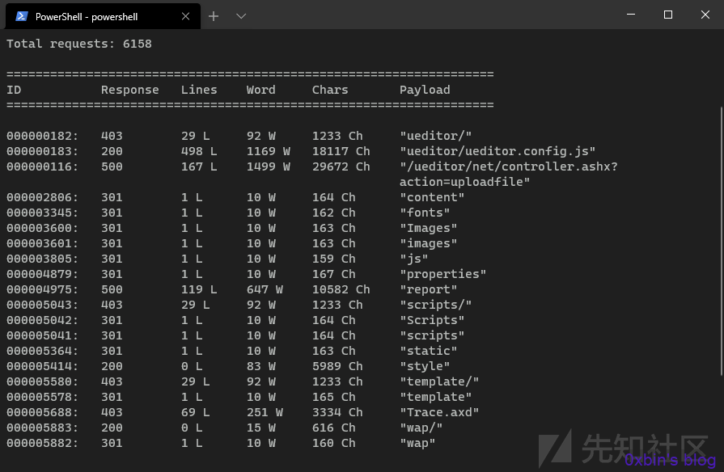The width and height of the screenshot is (724, 472).
Task: Click the 0xbin's blog link
Action: tap(670, 460)
